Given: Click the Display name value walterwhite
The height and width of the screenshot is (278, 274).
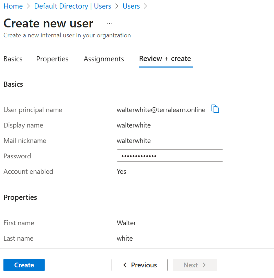Looking at the screenshot, I should tap(134, 125).
